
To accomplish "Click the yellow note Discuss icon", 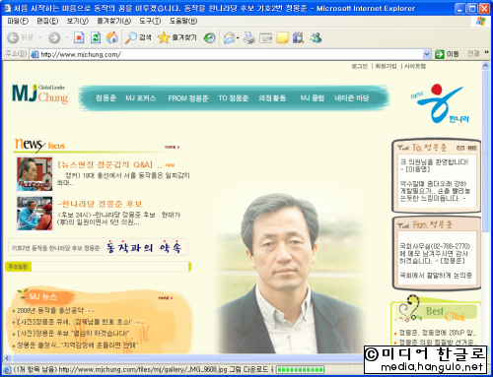I will click(282, 38).
